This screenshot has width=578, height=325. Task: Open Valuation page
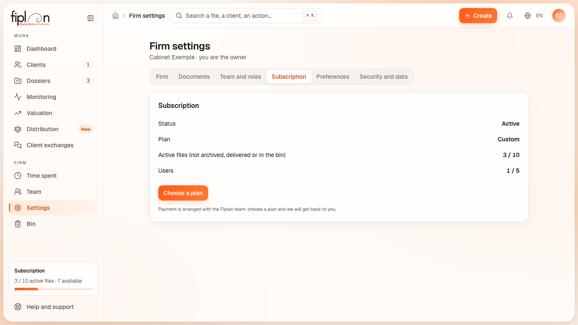pos(53,113)
